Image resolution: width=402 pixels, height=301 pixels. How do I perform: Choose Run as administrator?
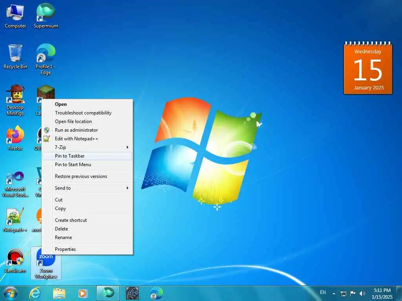pyautogui.click(x=87, y=130)
